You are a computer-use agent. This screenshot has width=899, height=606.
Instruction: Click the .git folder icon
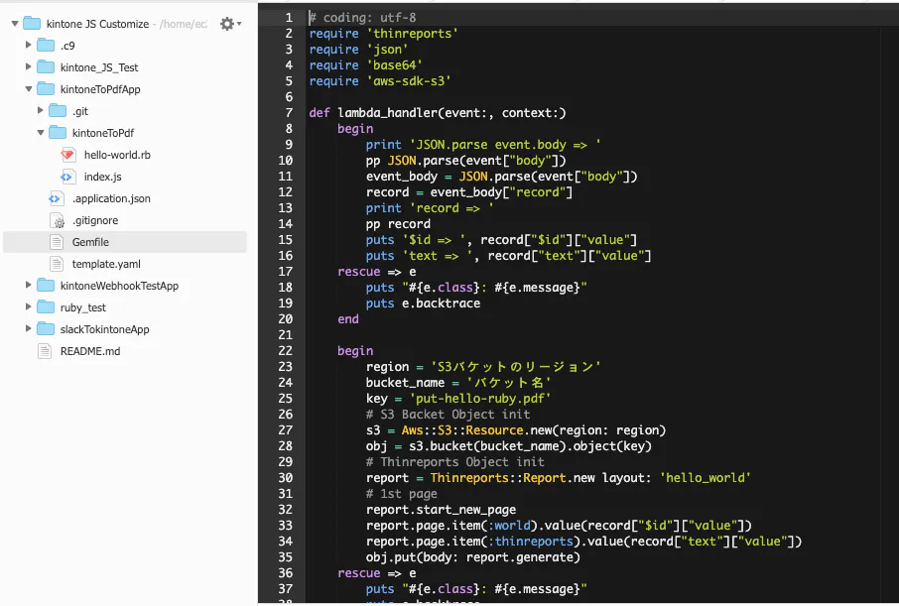58,111
